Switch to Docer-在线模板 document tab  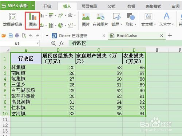[73, 36]
